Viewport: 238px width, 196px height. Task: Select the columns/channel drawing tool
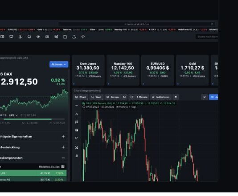77,130
